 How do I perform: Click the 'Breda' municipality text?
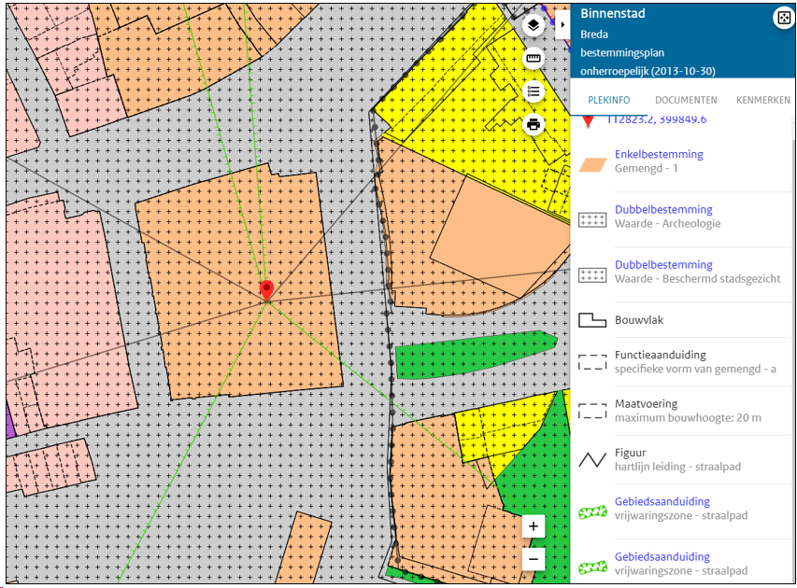point(594,35)
